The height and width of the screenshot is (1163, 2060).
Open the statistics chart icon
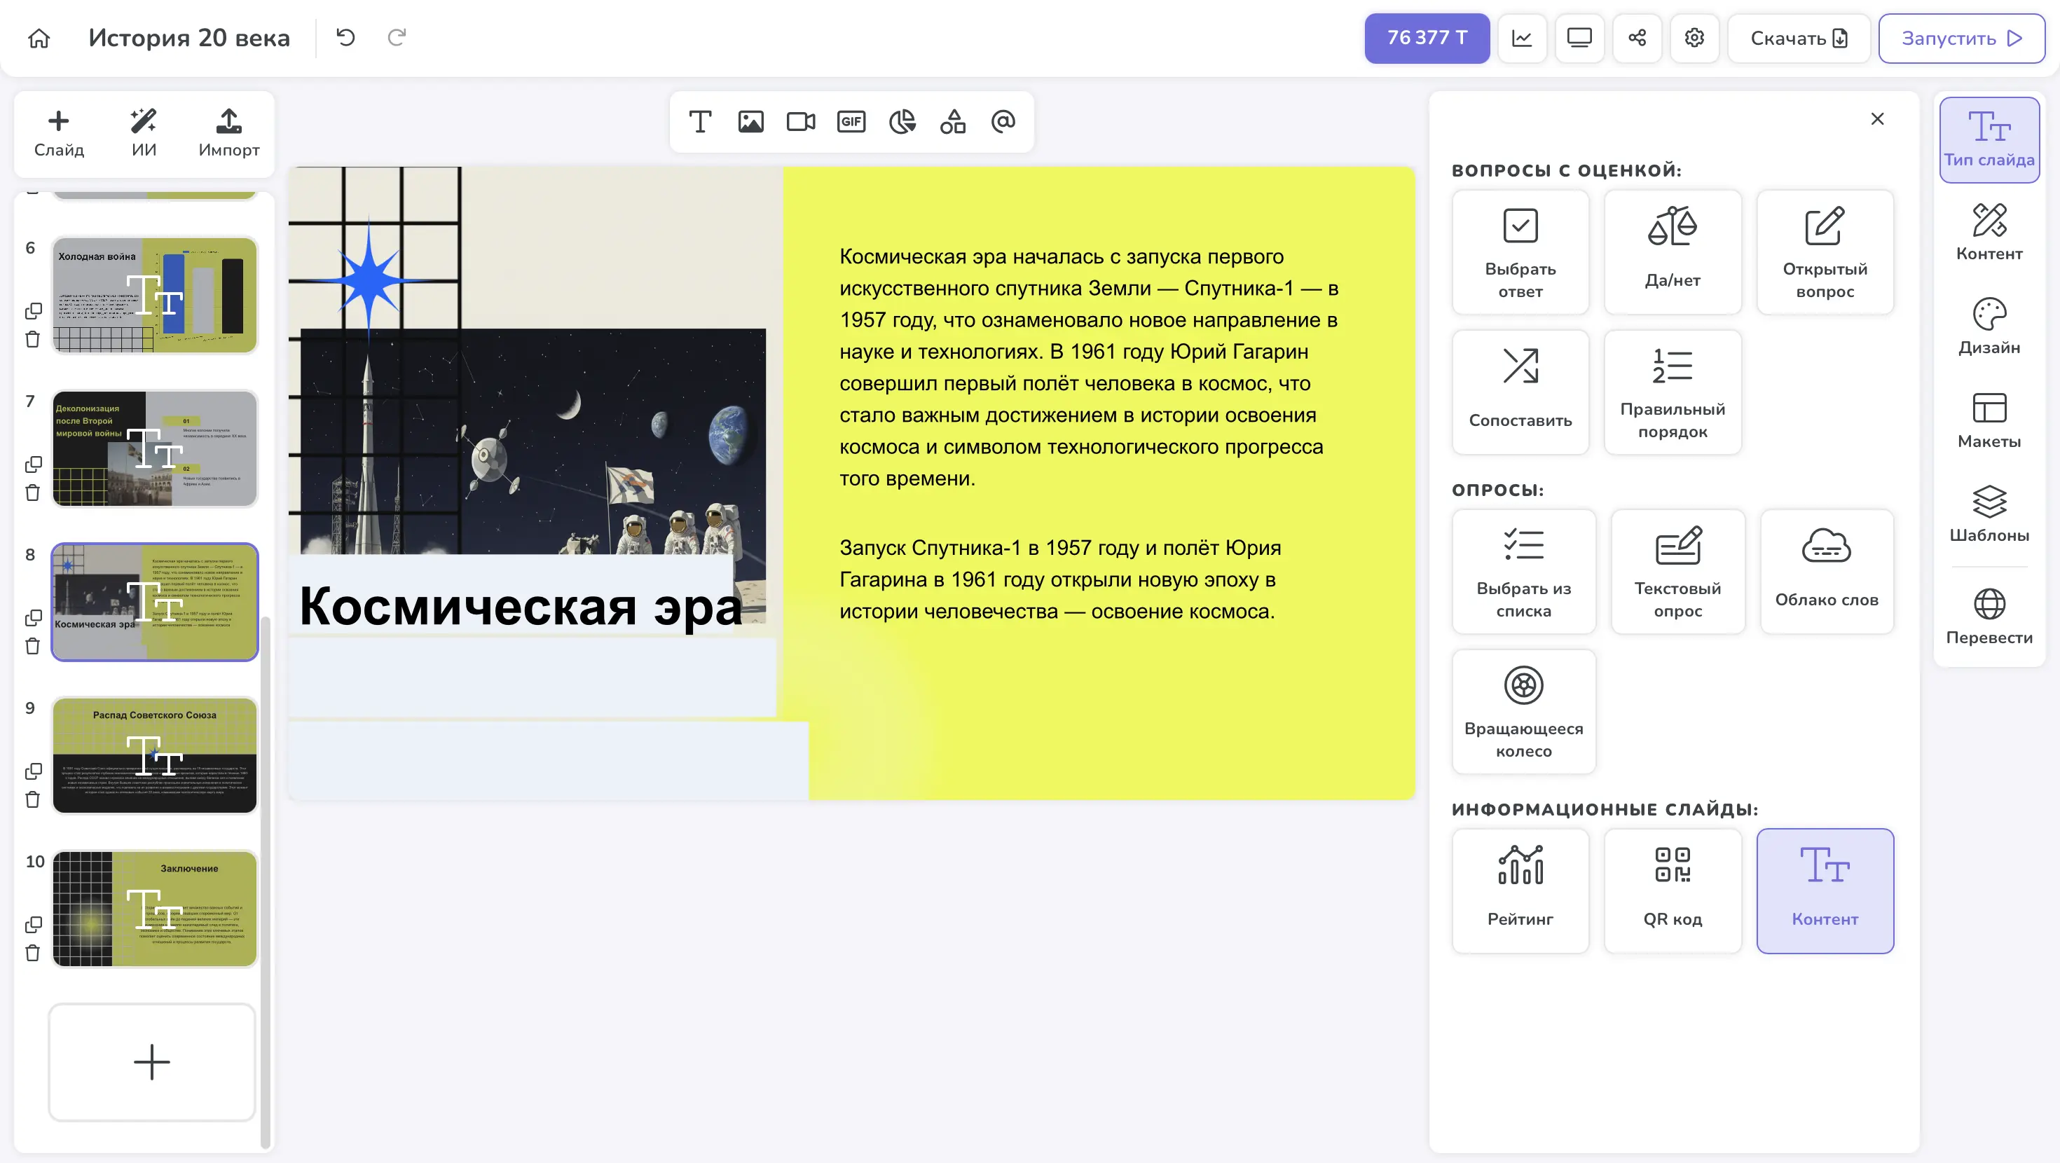click(1522, 38)
